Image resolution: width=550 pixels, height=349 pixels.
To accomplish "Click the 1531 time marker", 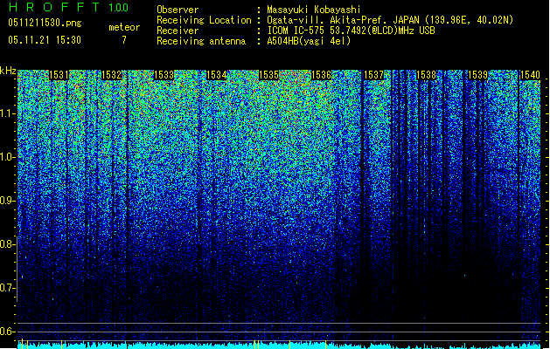I will 59,75.
